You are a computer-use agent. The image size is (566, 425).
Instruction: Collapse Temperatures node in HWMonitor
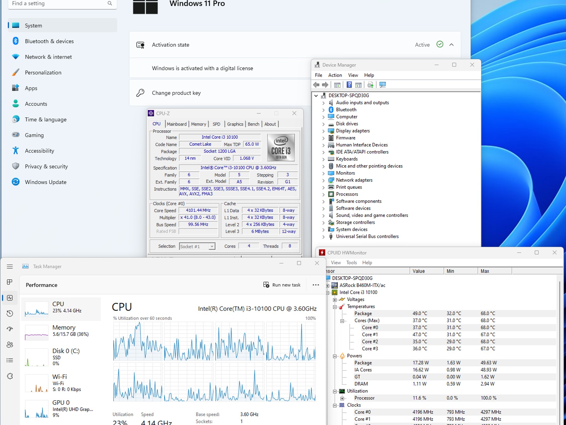pos(335,307)
